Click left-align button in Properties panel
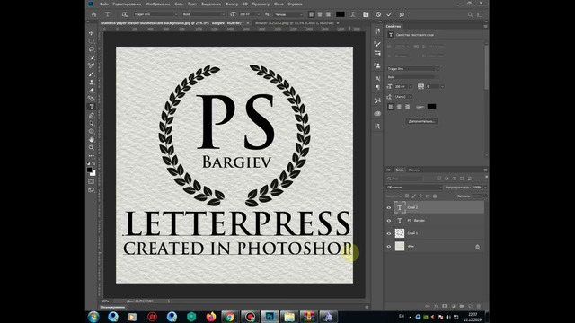The width and height of the screenshot is (575, 323). [x=391, y=107]
